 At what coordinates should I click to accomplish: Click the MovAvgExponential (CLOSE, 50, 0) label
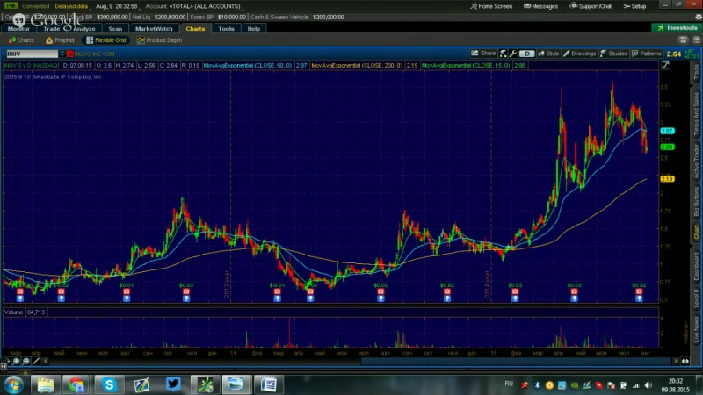(x=248, y=65)
